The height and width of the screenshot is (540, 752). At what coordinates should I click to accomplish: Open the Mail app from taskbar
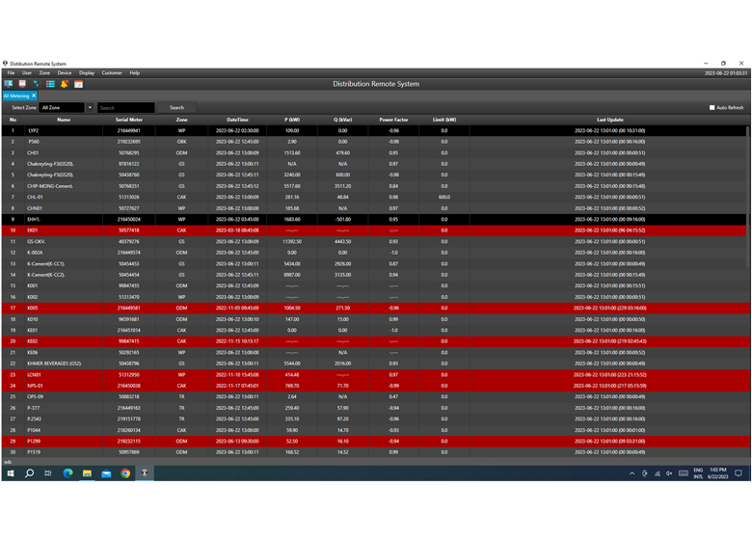(106, 473)
